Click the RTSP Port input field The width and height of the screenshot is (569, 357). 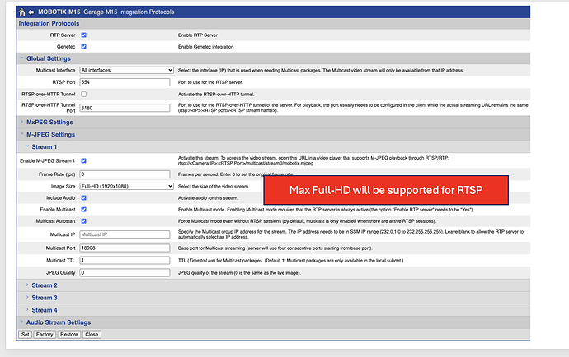pyautogui.click(x=125, y=82)
